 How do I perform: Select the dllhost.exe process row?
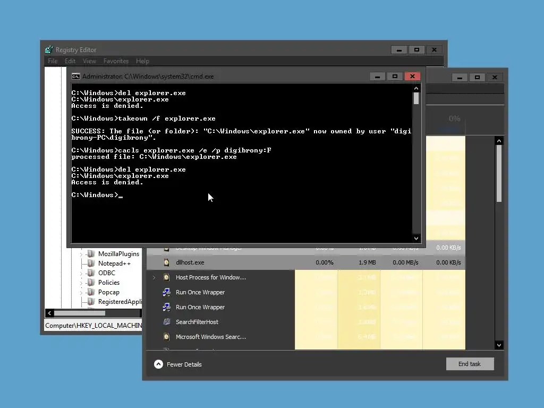point(306,262)
